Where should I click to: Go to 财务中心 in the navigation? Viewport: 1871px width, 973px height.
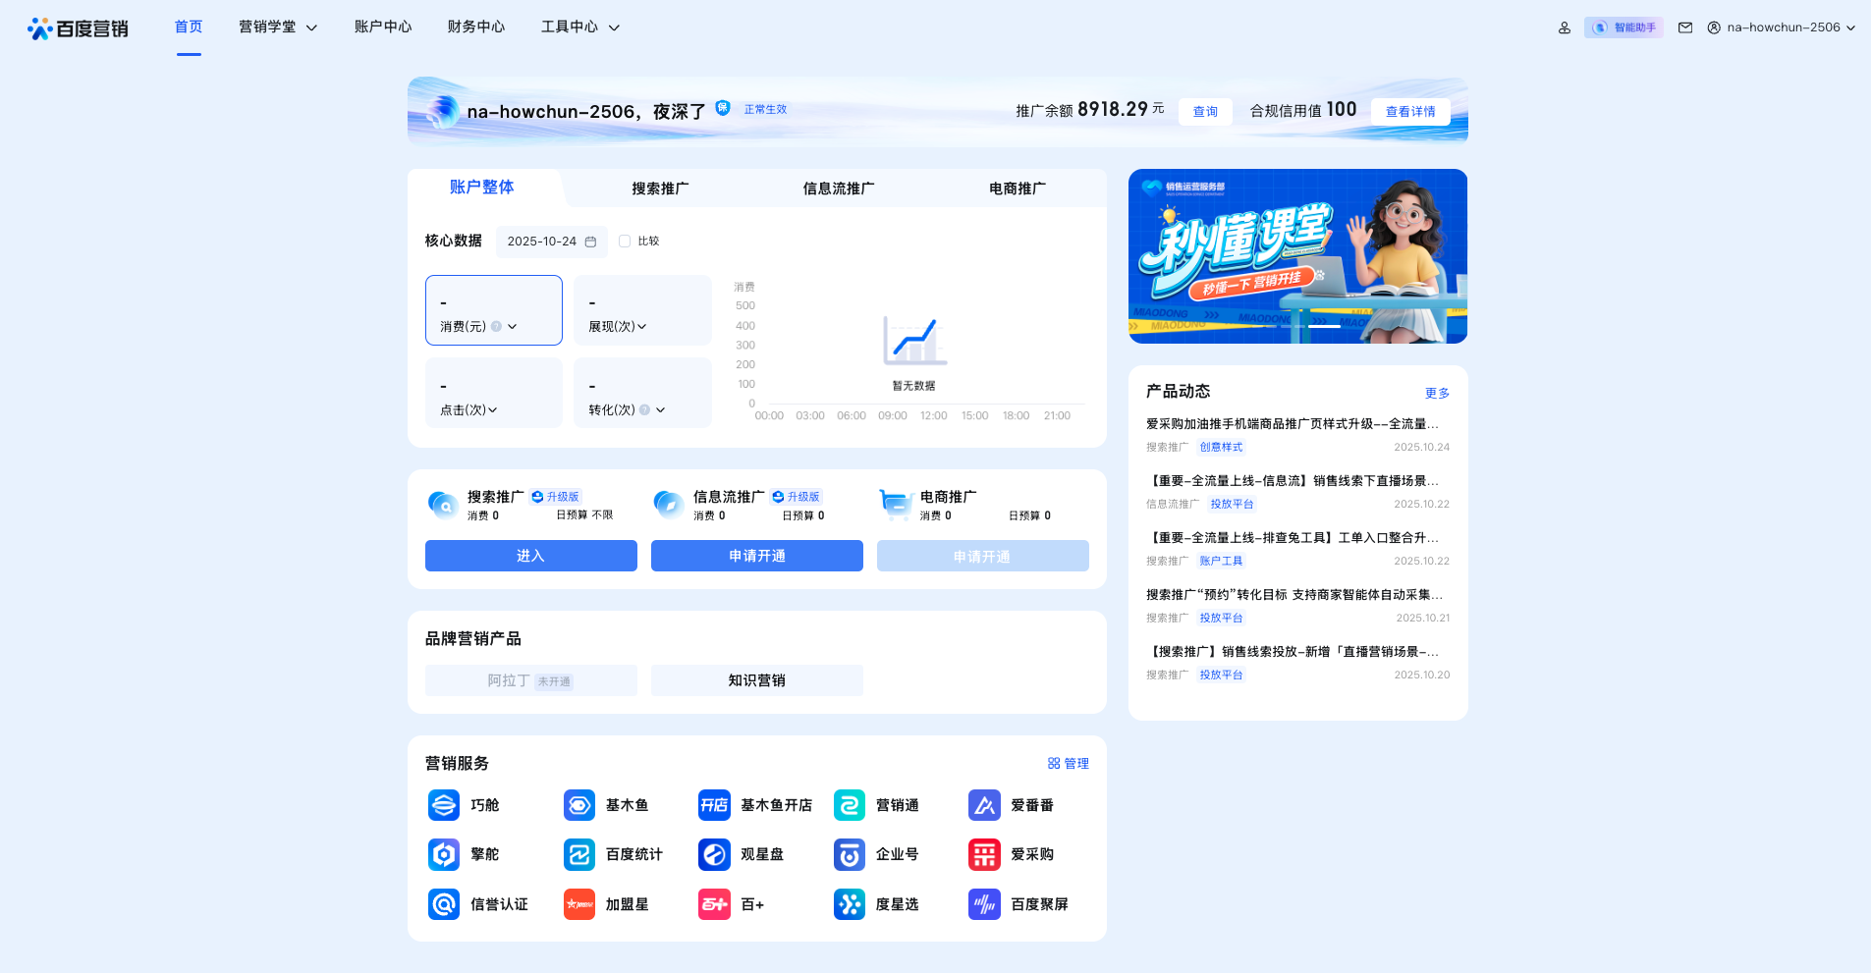[476, 27]
